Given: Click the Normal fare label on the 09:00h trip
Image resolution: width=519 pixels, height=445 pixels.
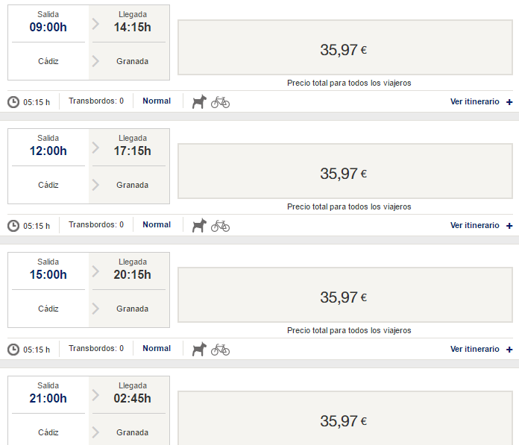Looking at the screenshot, I should pyautogui.click(x=157, y=101).
